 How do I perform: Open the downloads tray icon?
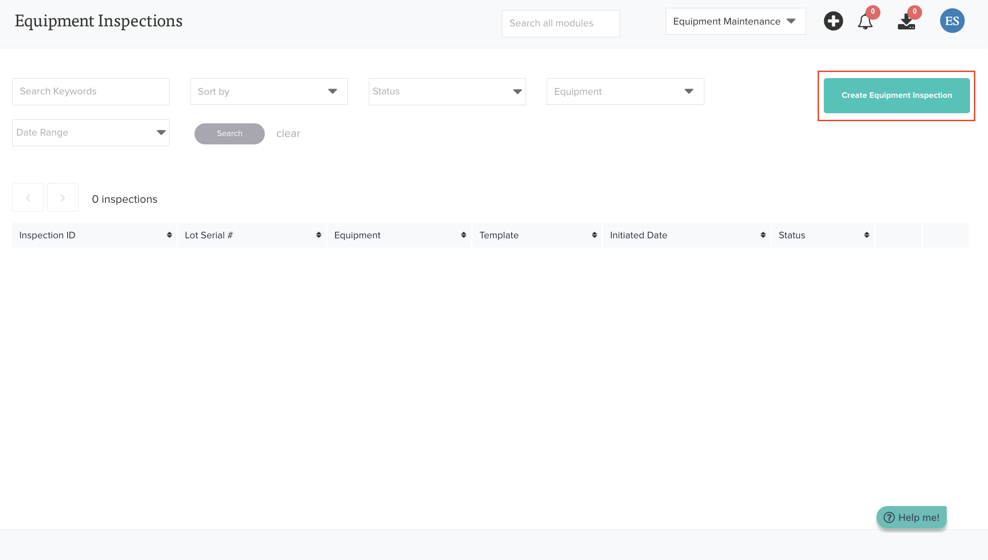(x=906, y=22)
